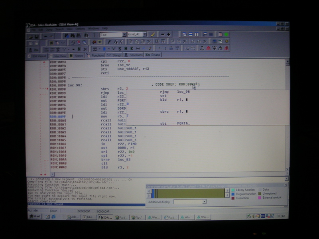Image resolution: width=319 pixels, height=239 pixels.
Task: Click the minus icon in toolbar
Action: click(x=162, y=35)
